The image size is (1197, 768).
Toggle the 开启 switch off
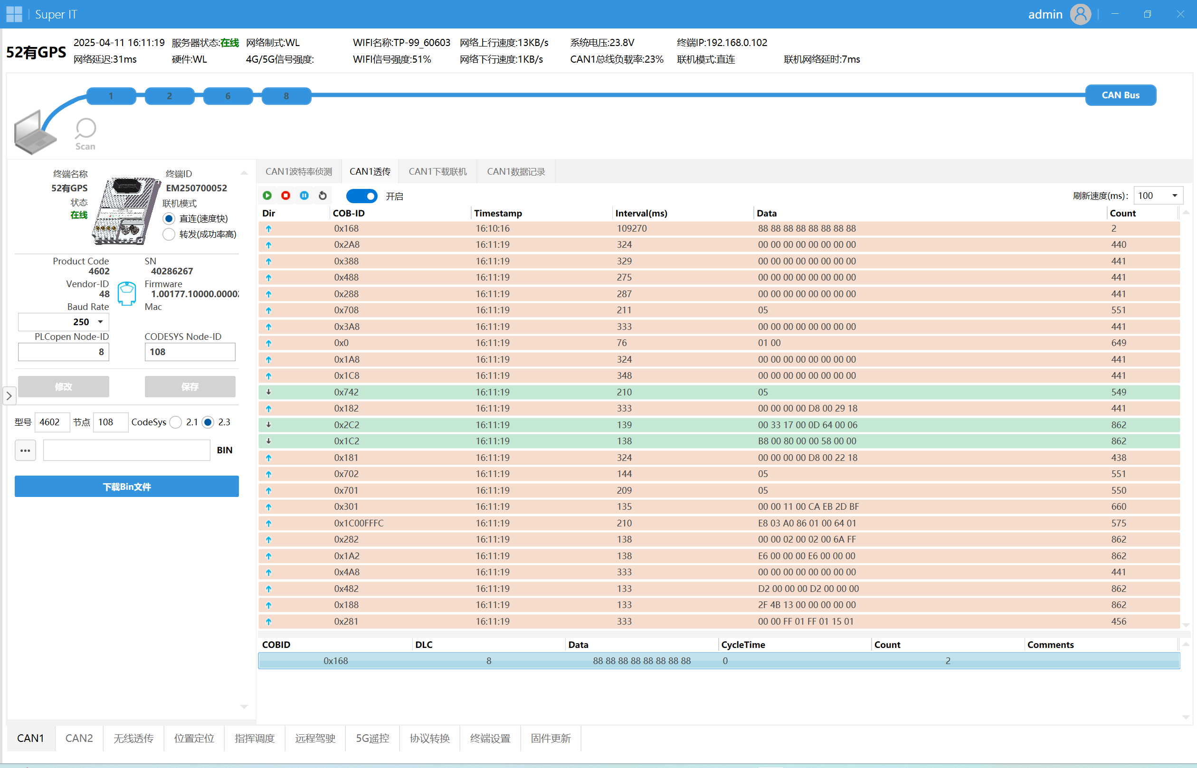pos(362,196)
